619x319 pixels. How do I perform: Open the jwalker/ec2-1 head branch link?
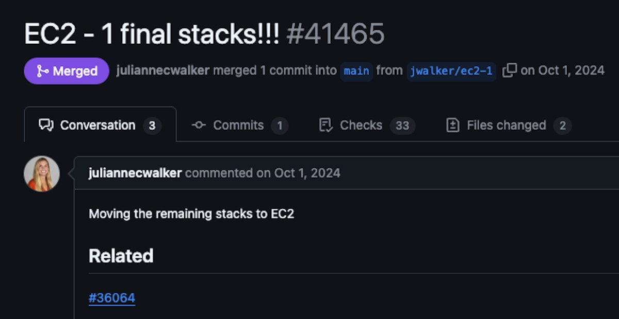pyautogui.click(x=451, y=71)
